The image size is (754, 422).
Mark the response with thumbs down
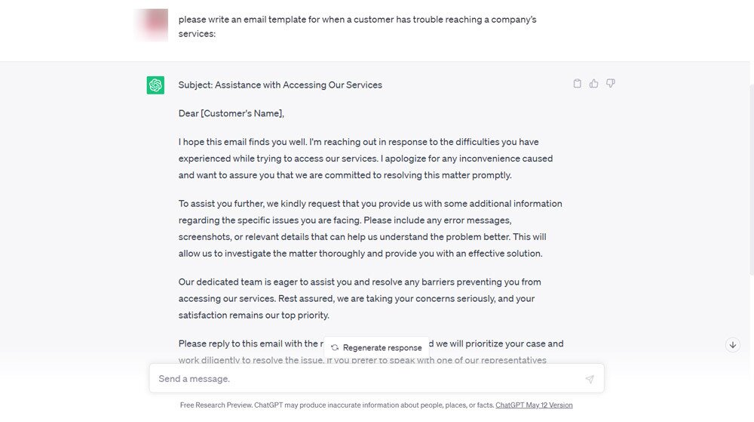(x=611, y=84)
